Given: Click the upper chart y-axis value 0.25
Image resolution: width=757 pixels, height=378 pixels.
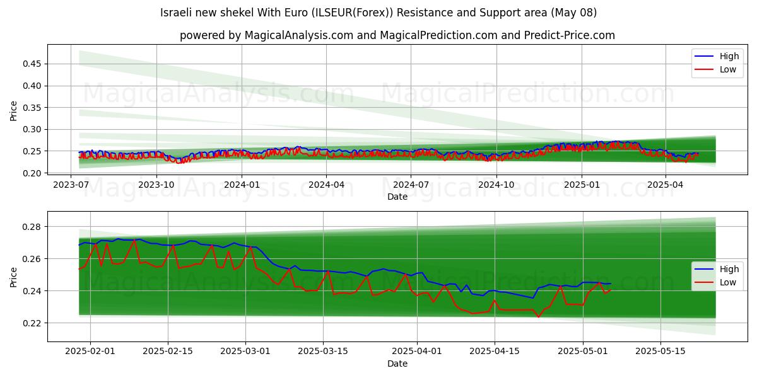Looking at the screenshot, I should [33, 151].
